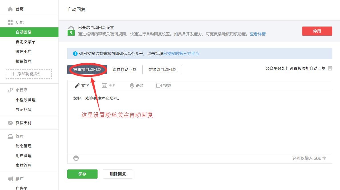
Task: Click the megaphone icon beside 推广
Action: tap(10, 179)
